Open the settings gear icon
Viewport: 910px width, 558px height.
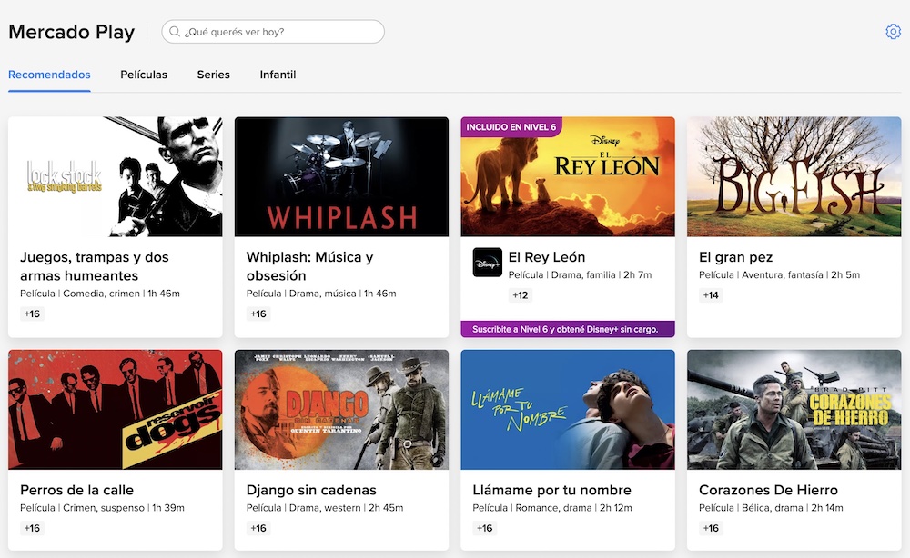pyautogui.click(x=894, y=31)
